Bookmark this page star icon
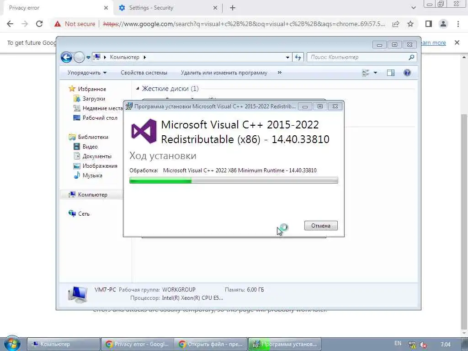Image resolution: width=468 pixels, height=351 pixels. tap(410, 24)
